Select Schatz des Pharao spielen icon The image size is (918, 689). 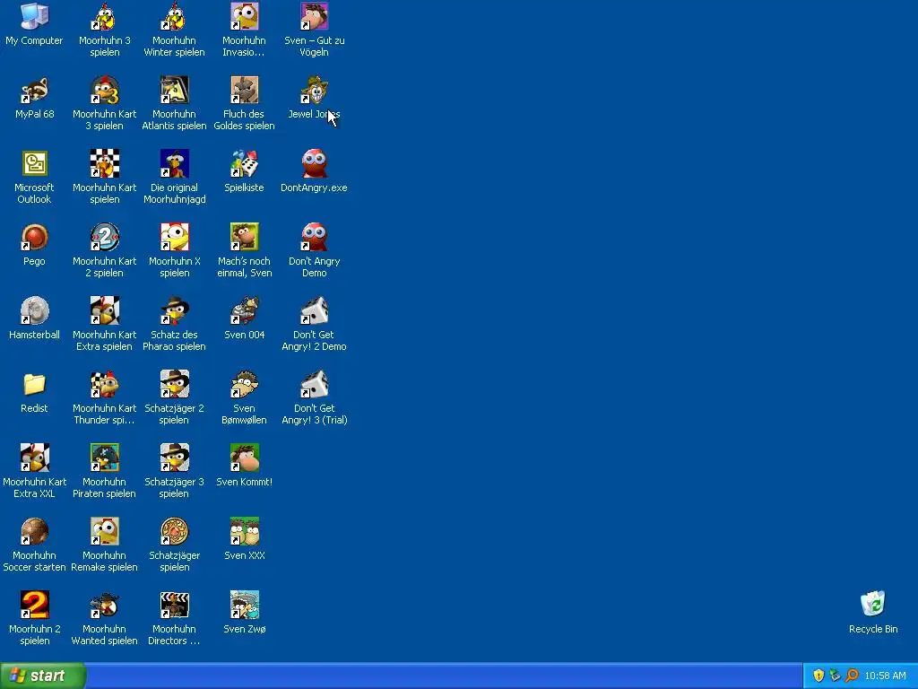click(175, 310)
